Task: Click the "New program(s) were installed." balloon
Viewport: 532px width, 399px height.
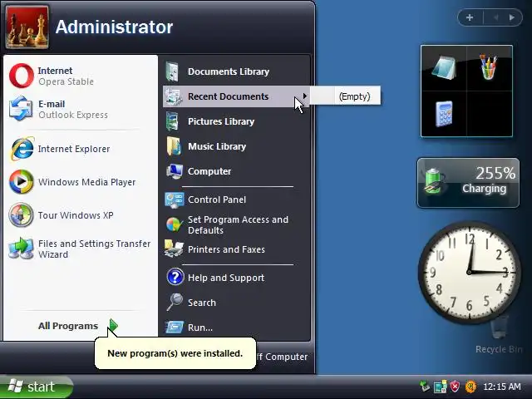Action: point(175,352)
